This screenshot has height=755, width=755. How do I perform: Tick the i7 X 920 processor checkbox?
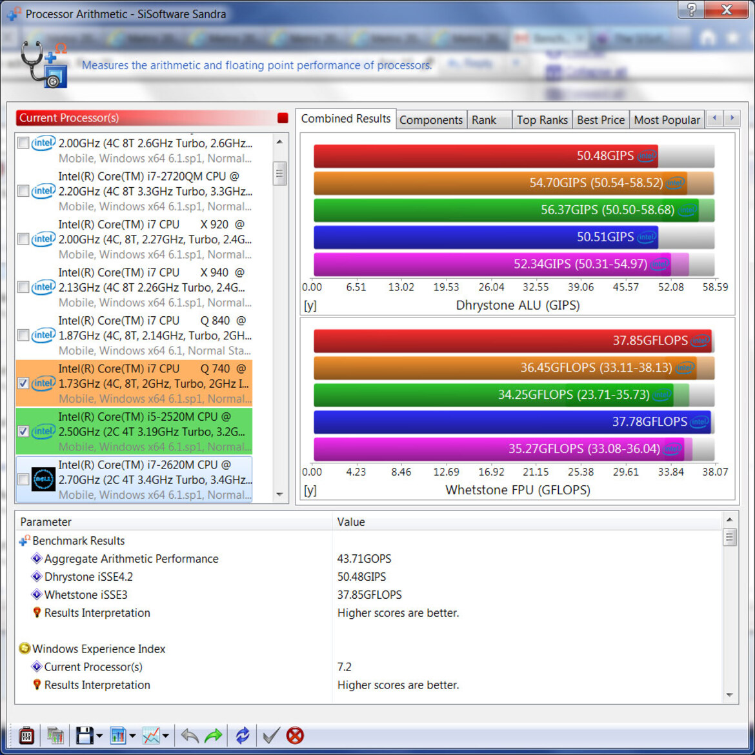[23, 239]
